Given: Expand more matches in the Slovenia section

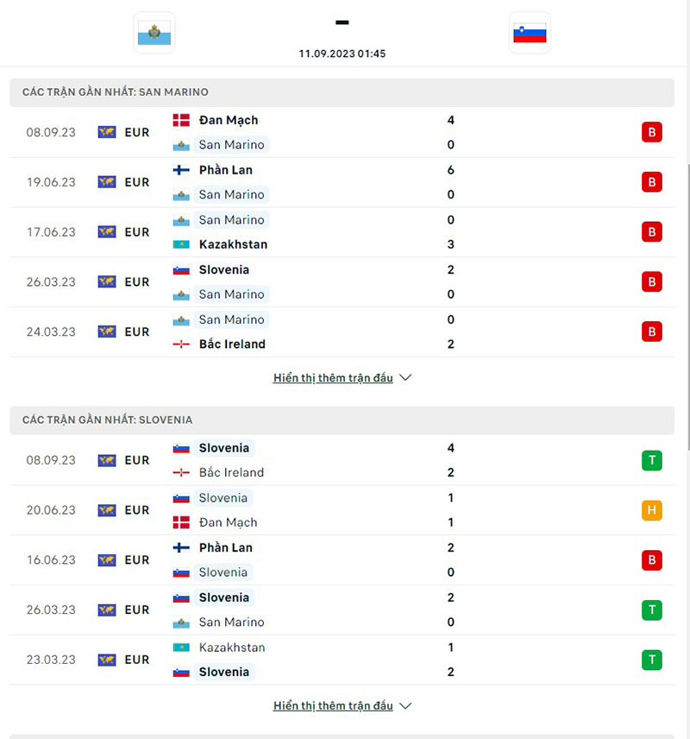Looking at the screenshot, I should pyautogui.click(x=335, y=705).
